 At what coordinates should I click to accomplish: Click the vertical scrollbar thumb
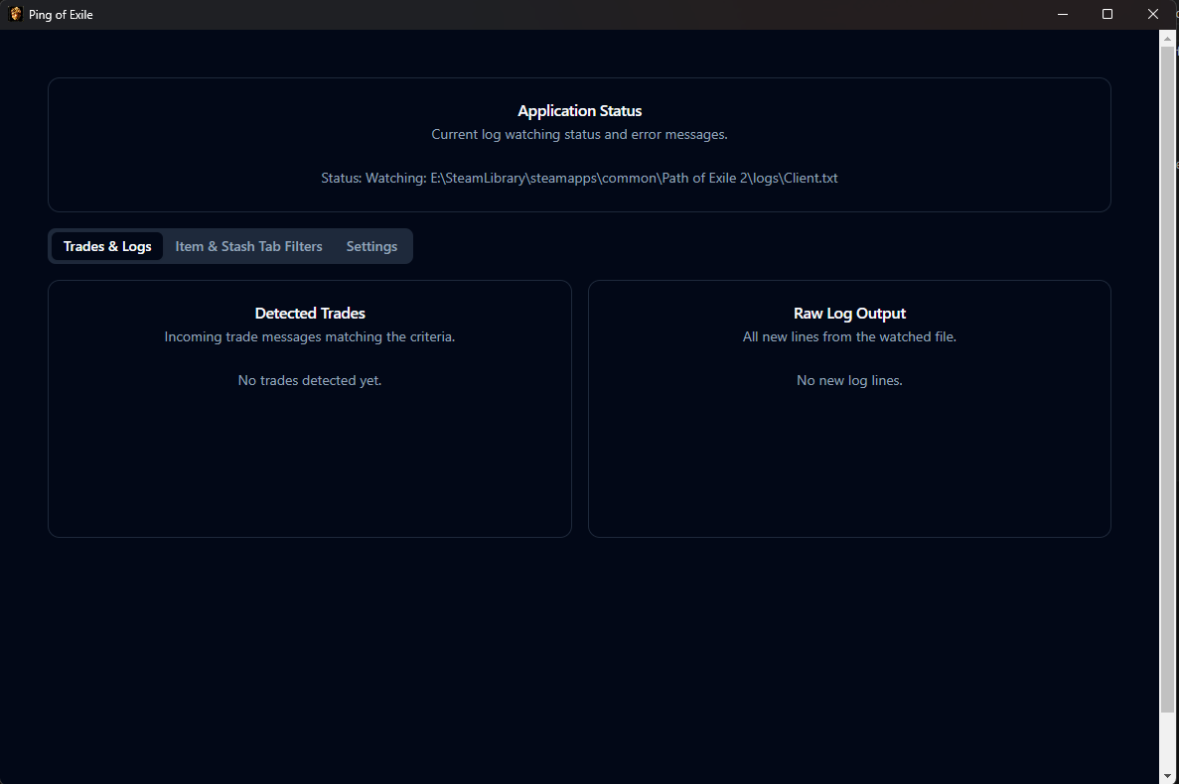point(1167,377)
